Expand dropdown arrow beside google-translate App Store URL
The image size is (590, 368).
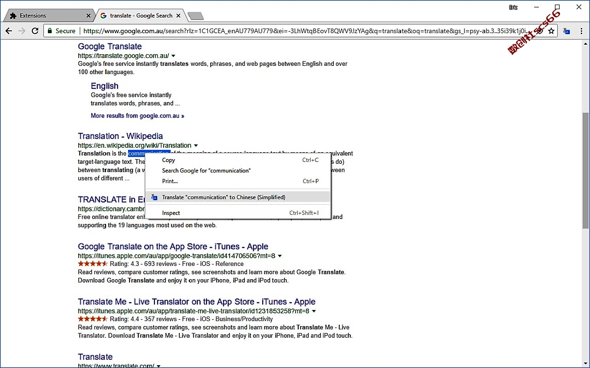(x=280, y=256)
